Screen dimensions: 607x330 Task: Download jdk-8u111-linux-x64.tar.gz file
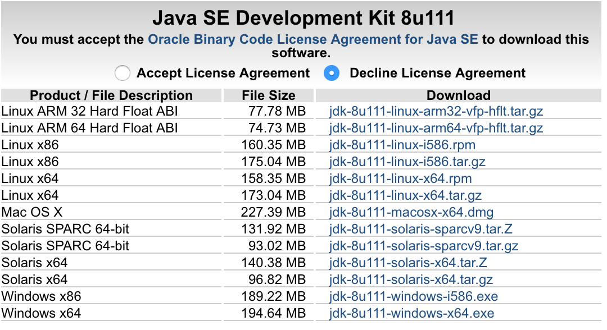[406, 196]
